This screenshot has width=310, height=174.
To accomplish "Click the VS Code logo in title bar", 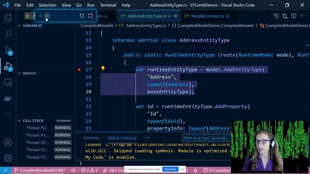I will pos(6,5).
